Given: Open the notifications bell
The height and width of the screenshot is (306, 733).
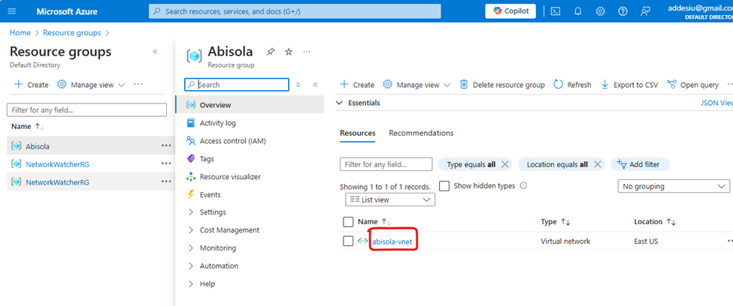Looking at the screenshot, I should pos(578,11).
